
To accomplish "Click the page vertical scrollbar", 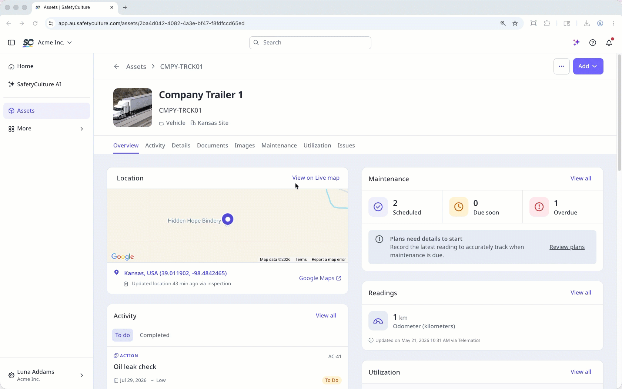I will pyautogui.click(x=619, y=113).
